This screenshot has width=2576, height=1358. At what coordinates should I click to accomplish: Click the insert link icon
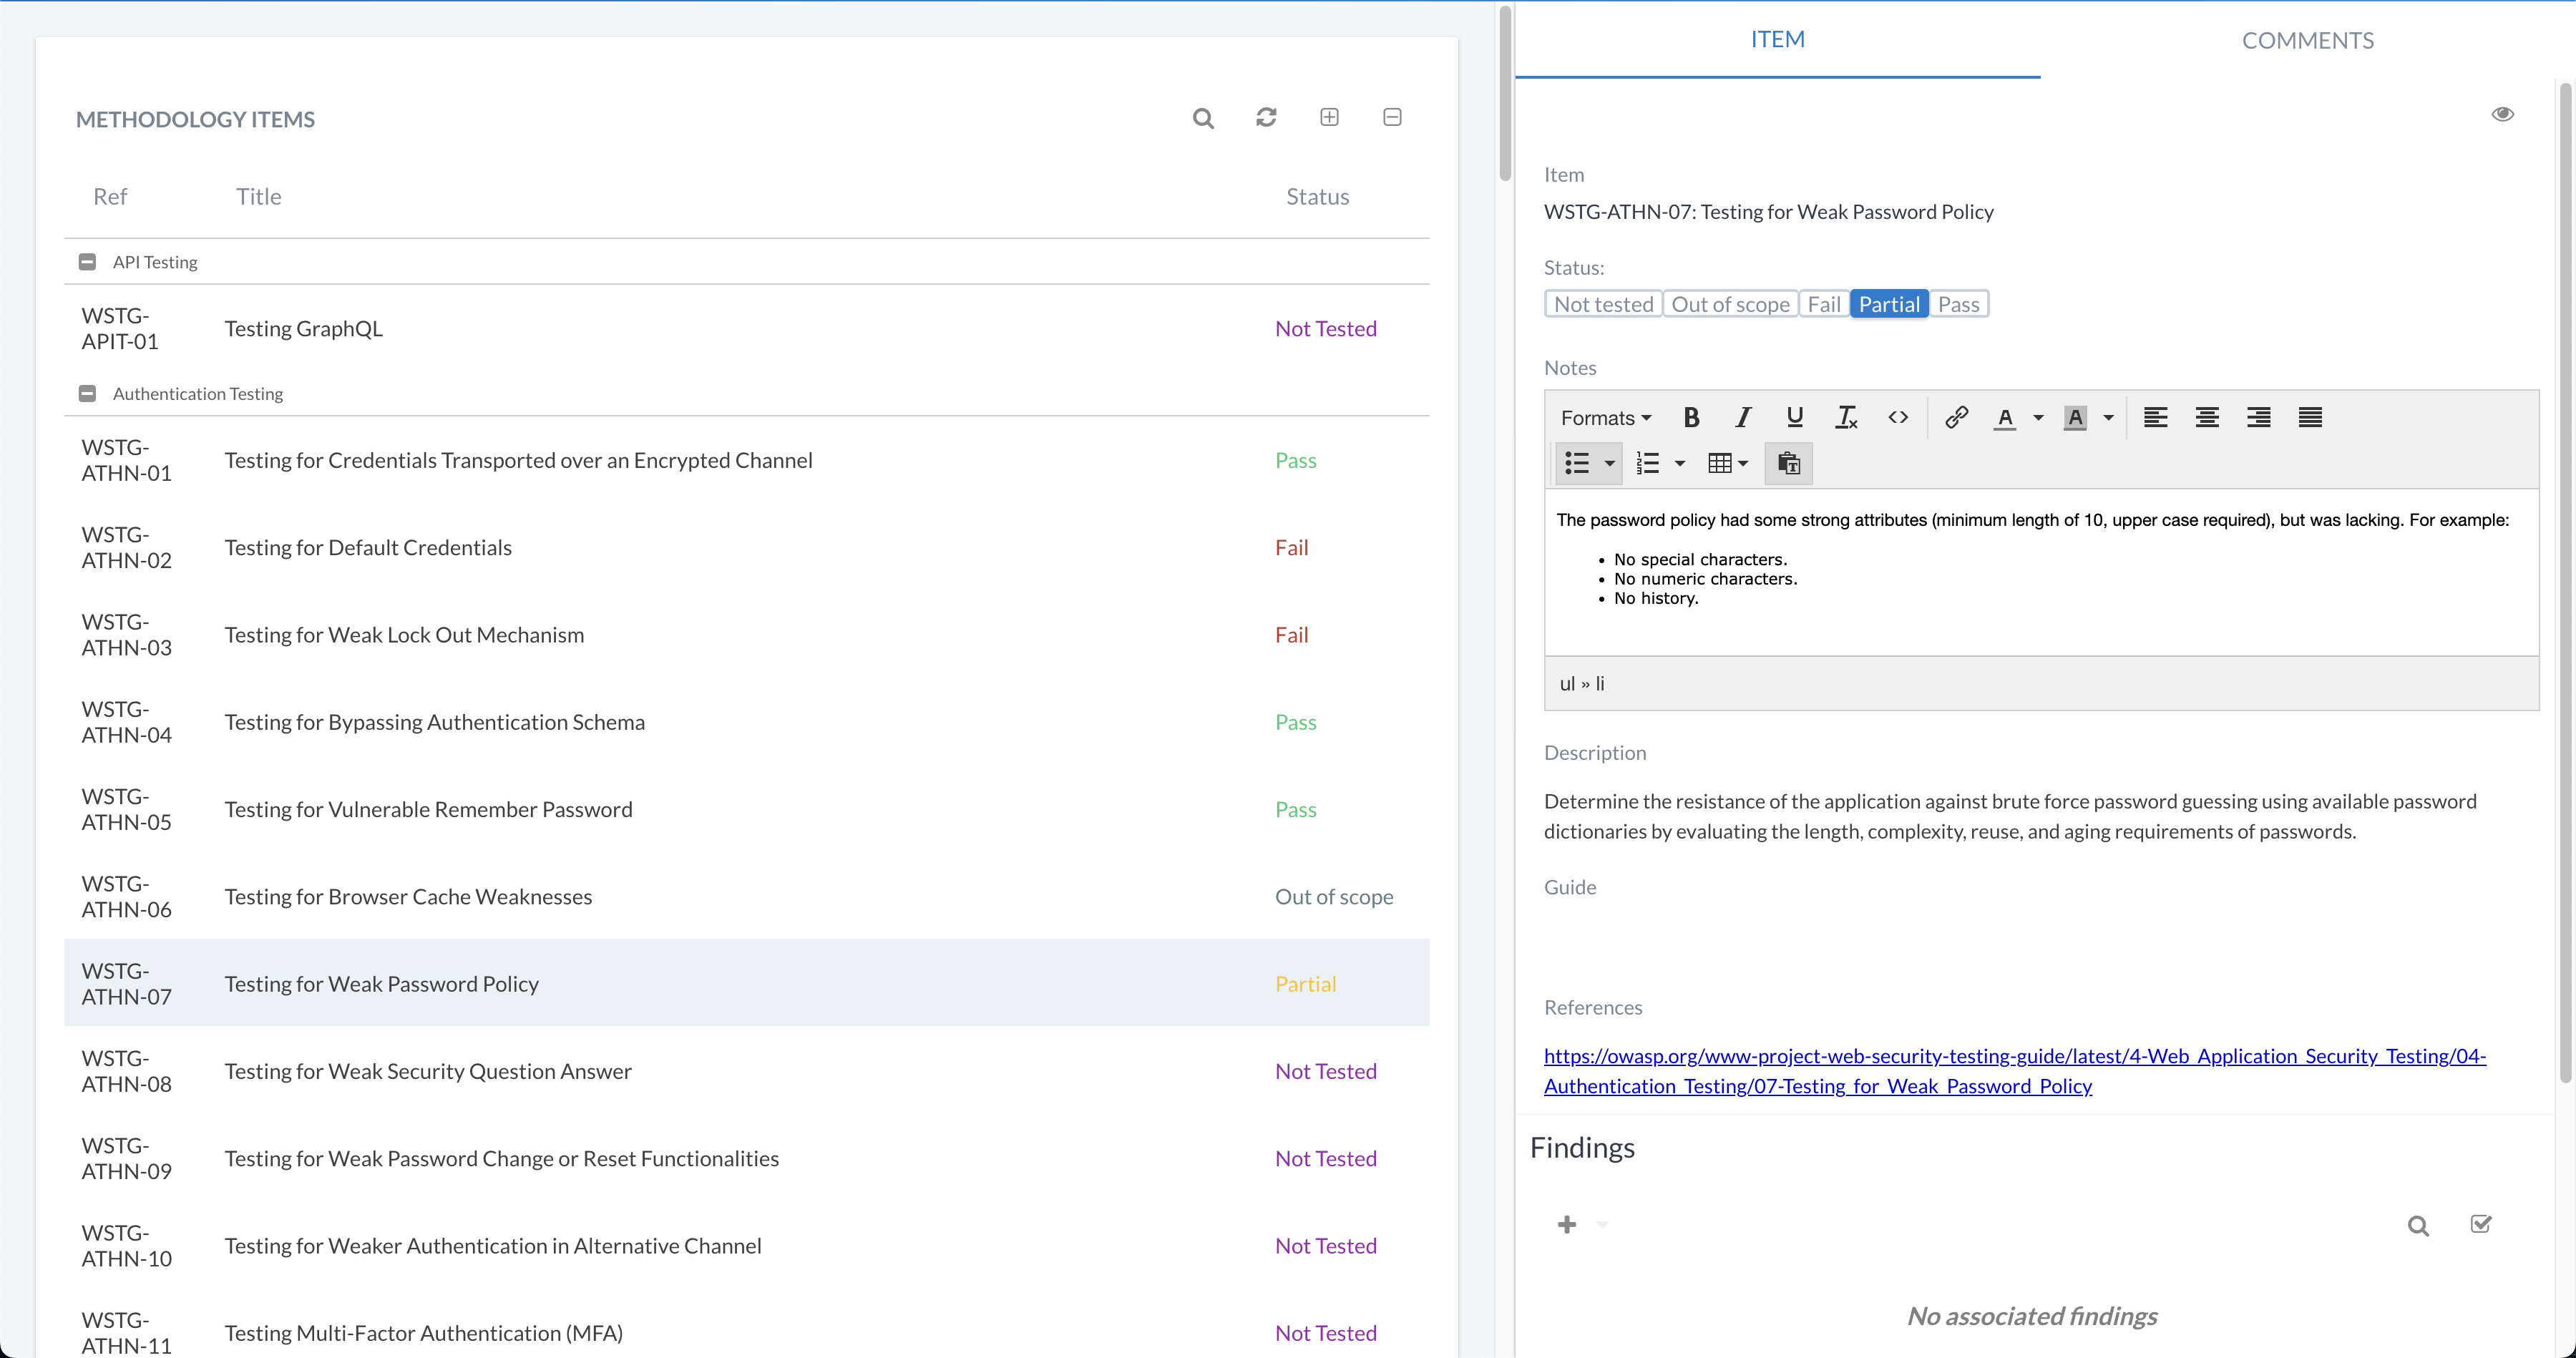[x=1956, y=418]
